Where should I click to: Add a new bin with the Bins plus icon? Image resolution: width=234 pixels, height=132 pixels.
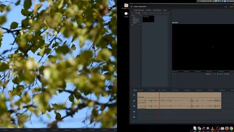[x=140, y=25]
